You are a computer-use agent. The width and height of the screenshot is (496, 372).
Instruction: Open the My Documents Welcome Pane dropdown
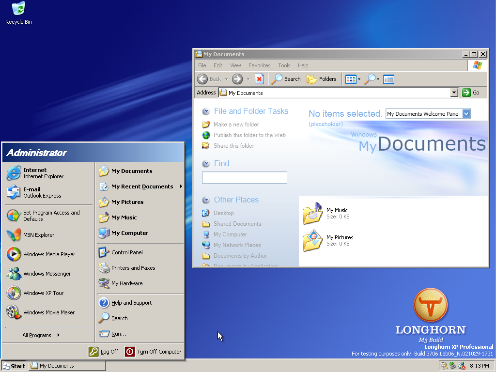[466, 114]
